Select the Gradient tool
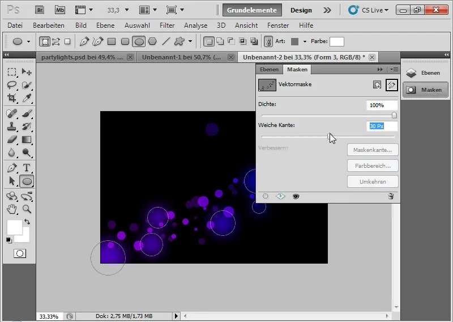 tap(27, 139)
